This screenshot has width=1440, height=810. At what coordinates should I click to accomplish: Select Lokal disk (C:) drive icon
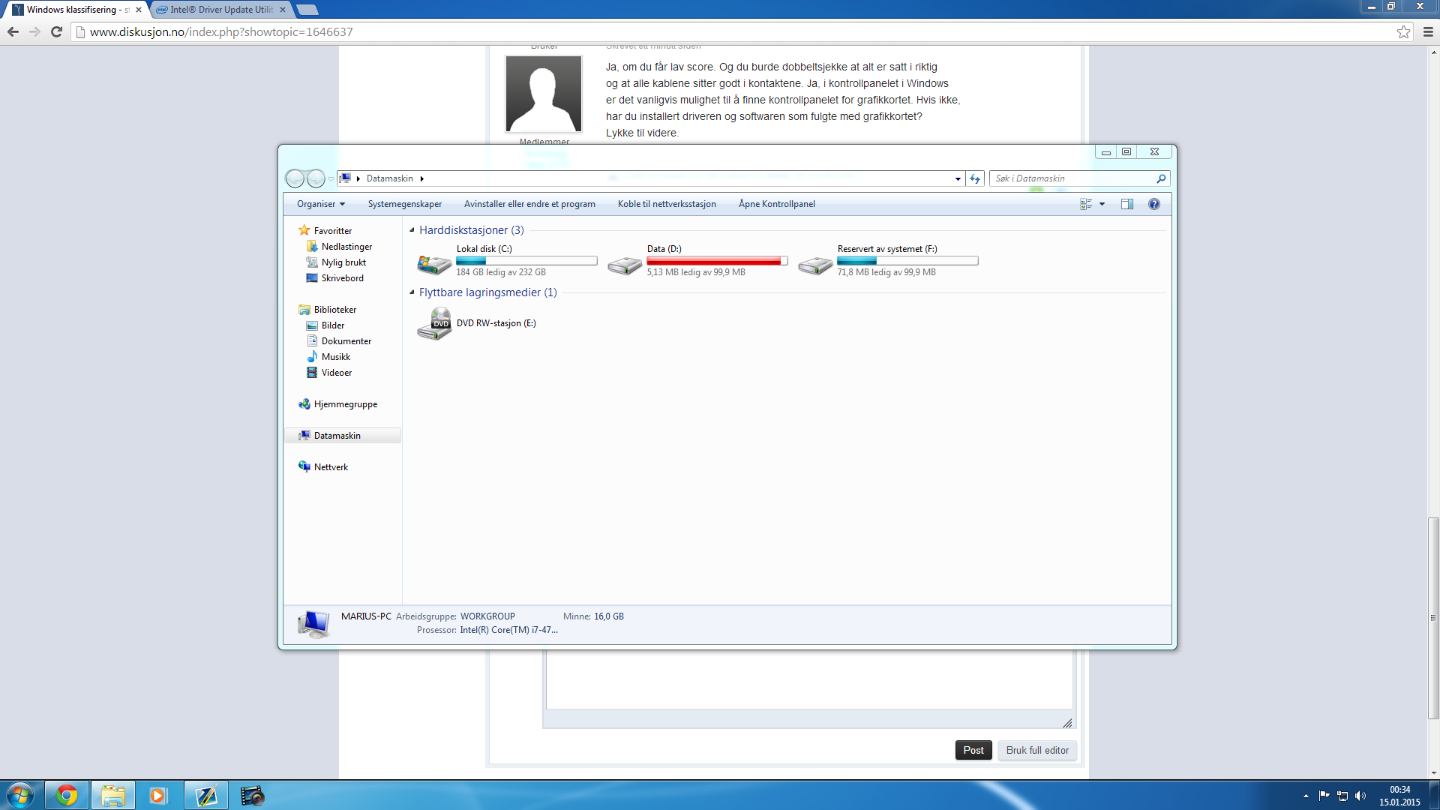click(x=434, y=264)
